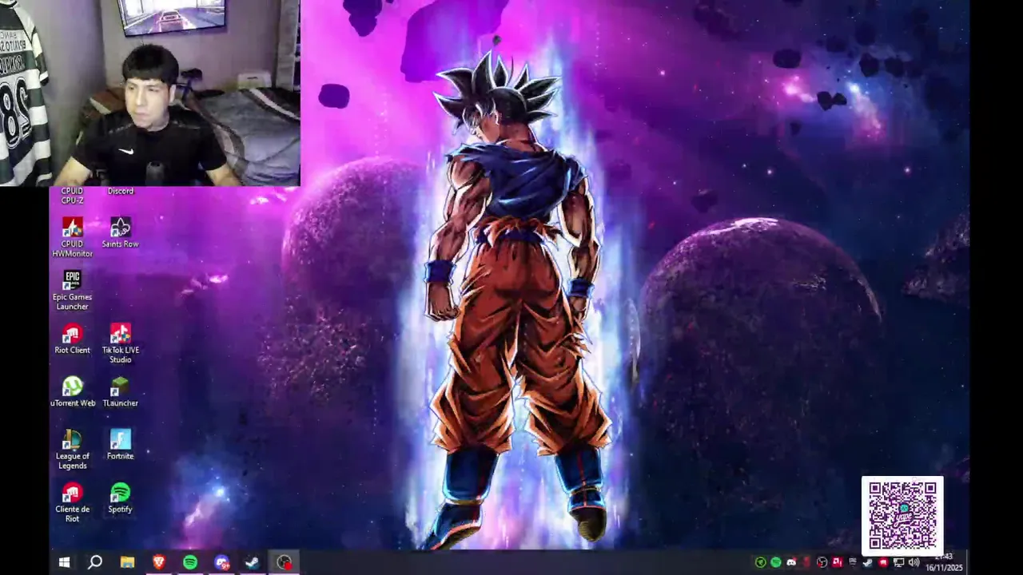Click the green Razer tray icon
Image resolution: width=1023 pixels, height=575 pixels.
pyautogui.click(x=761, y=562)
